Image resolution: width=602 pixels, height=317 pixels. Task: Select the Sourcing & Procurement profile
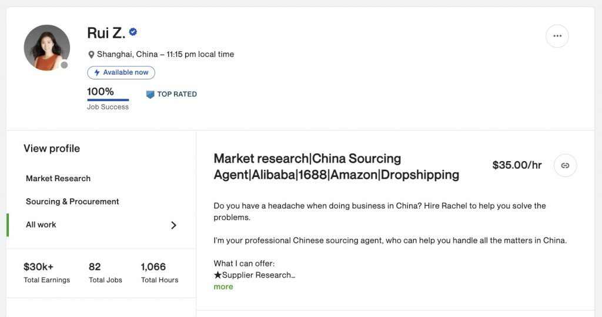(72, 201)
